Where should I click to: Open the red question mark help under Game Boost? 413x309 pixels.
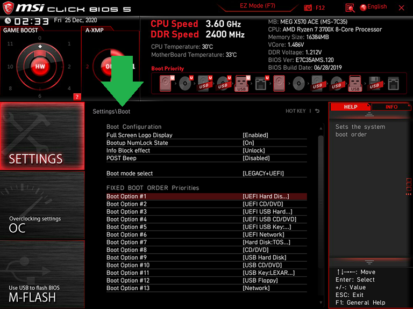[x=77, y=97]
